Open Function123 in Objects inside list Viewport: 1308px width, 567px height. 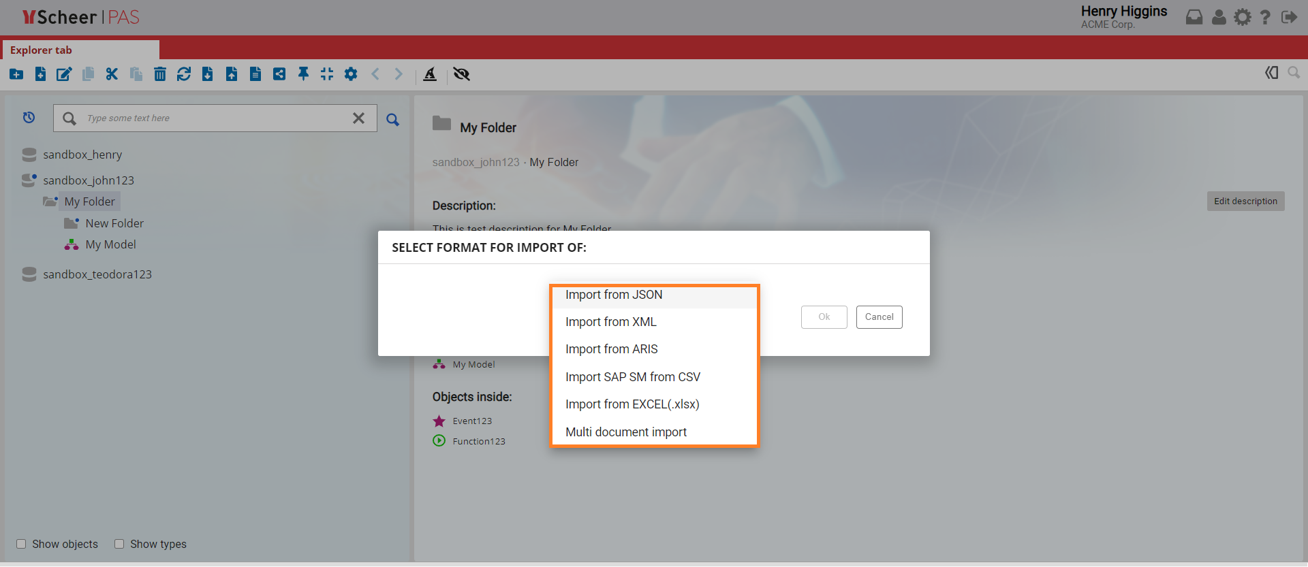tap(479, 442)
